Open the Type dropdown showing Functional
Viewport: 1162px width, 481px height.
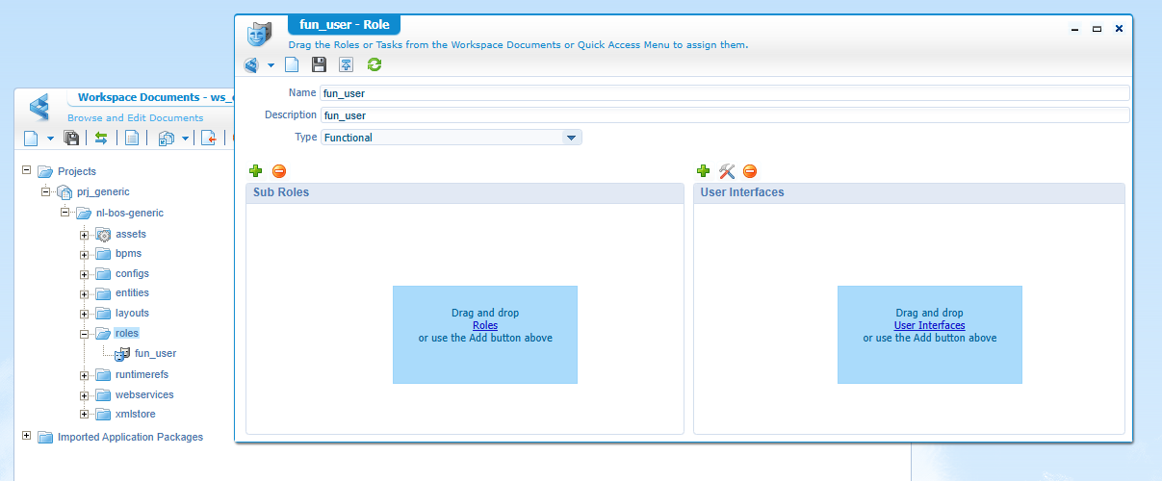[572, 138]
